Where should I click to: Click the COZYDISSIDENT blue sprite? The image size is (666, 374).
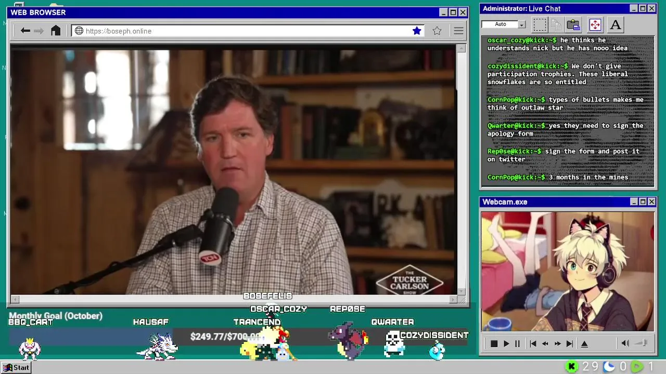437,351
